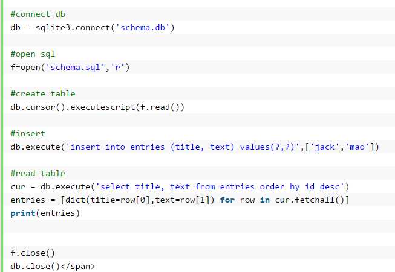395x272 pixels.
Task: Click the print(entries) line
Action: coord(45,213)
